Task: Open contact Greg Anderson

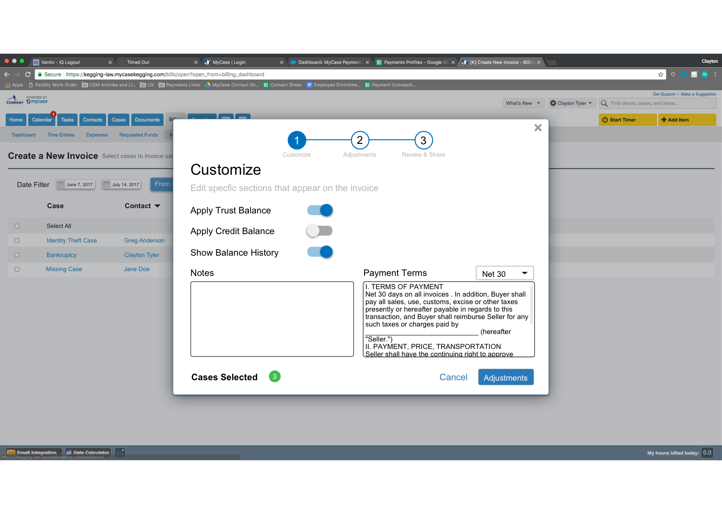Action: 145,240
